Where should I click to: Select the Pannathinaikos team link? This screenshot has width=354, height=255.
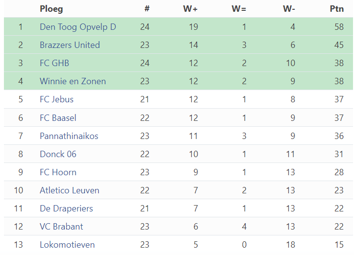pos(69,136)
